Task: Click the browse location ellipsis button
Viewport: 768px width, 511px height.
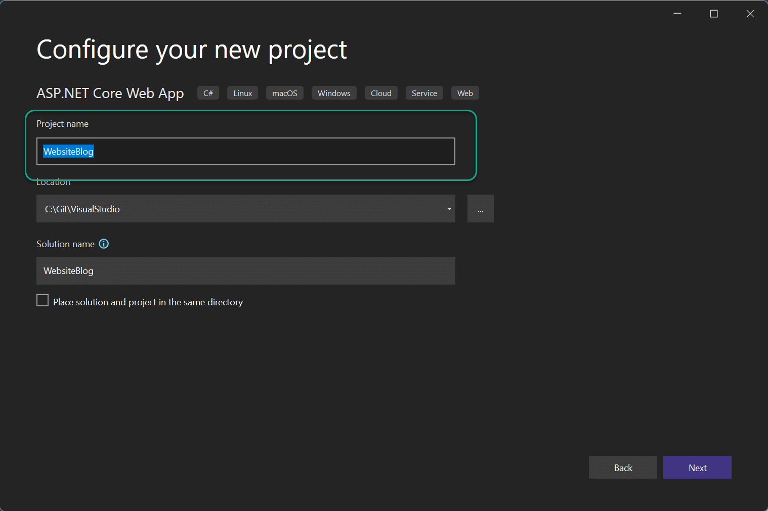Action: [481, 209]
